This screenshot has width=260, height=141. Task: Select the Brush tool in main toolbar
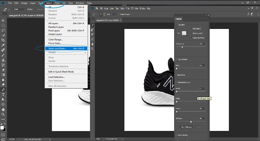coord(3,55)
